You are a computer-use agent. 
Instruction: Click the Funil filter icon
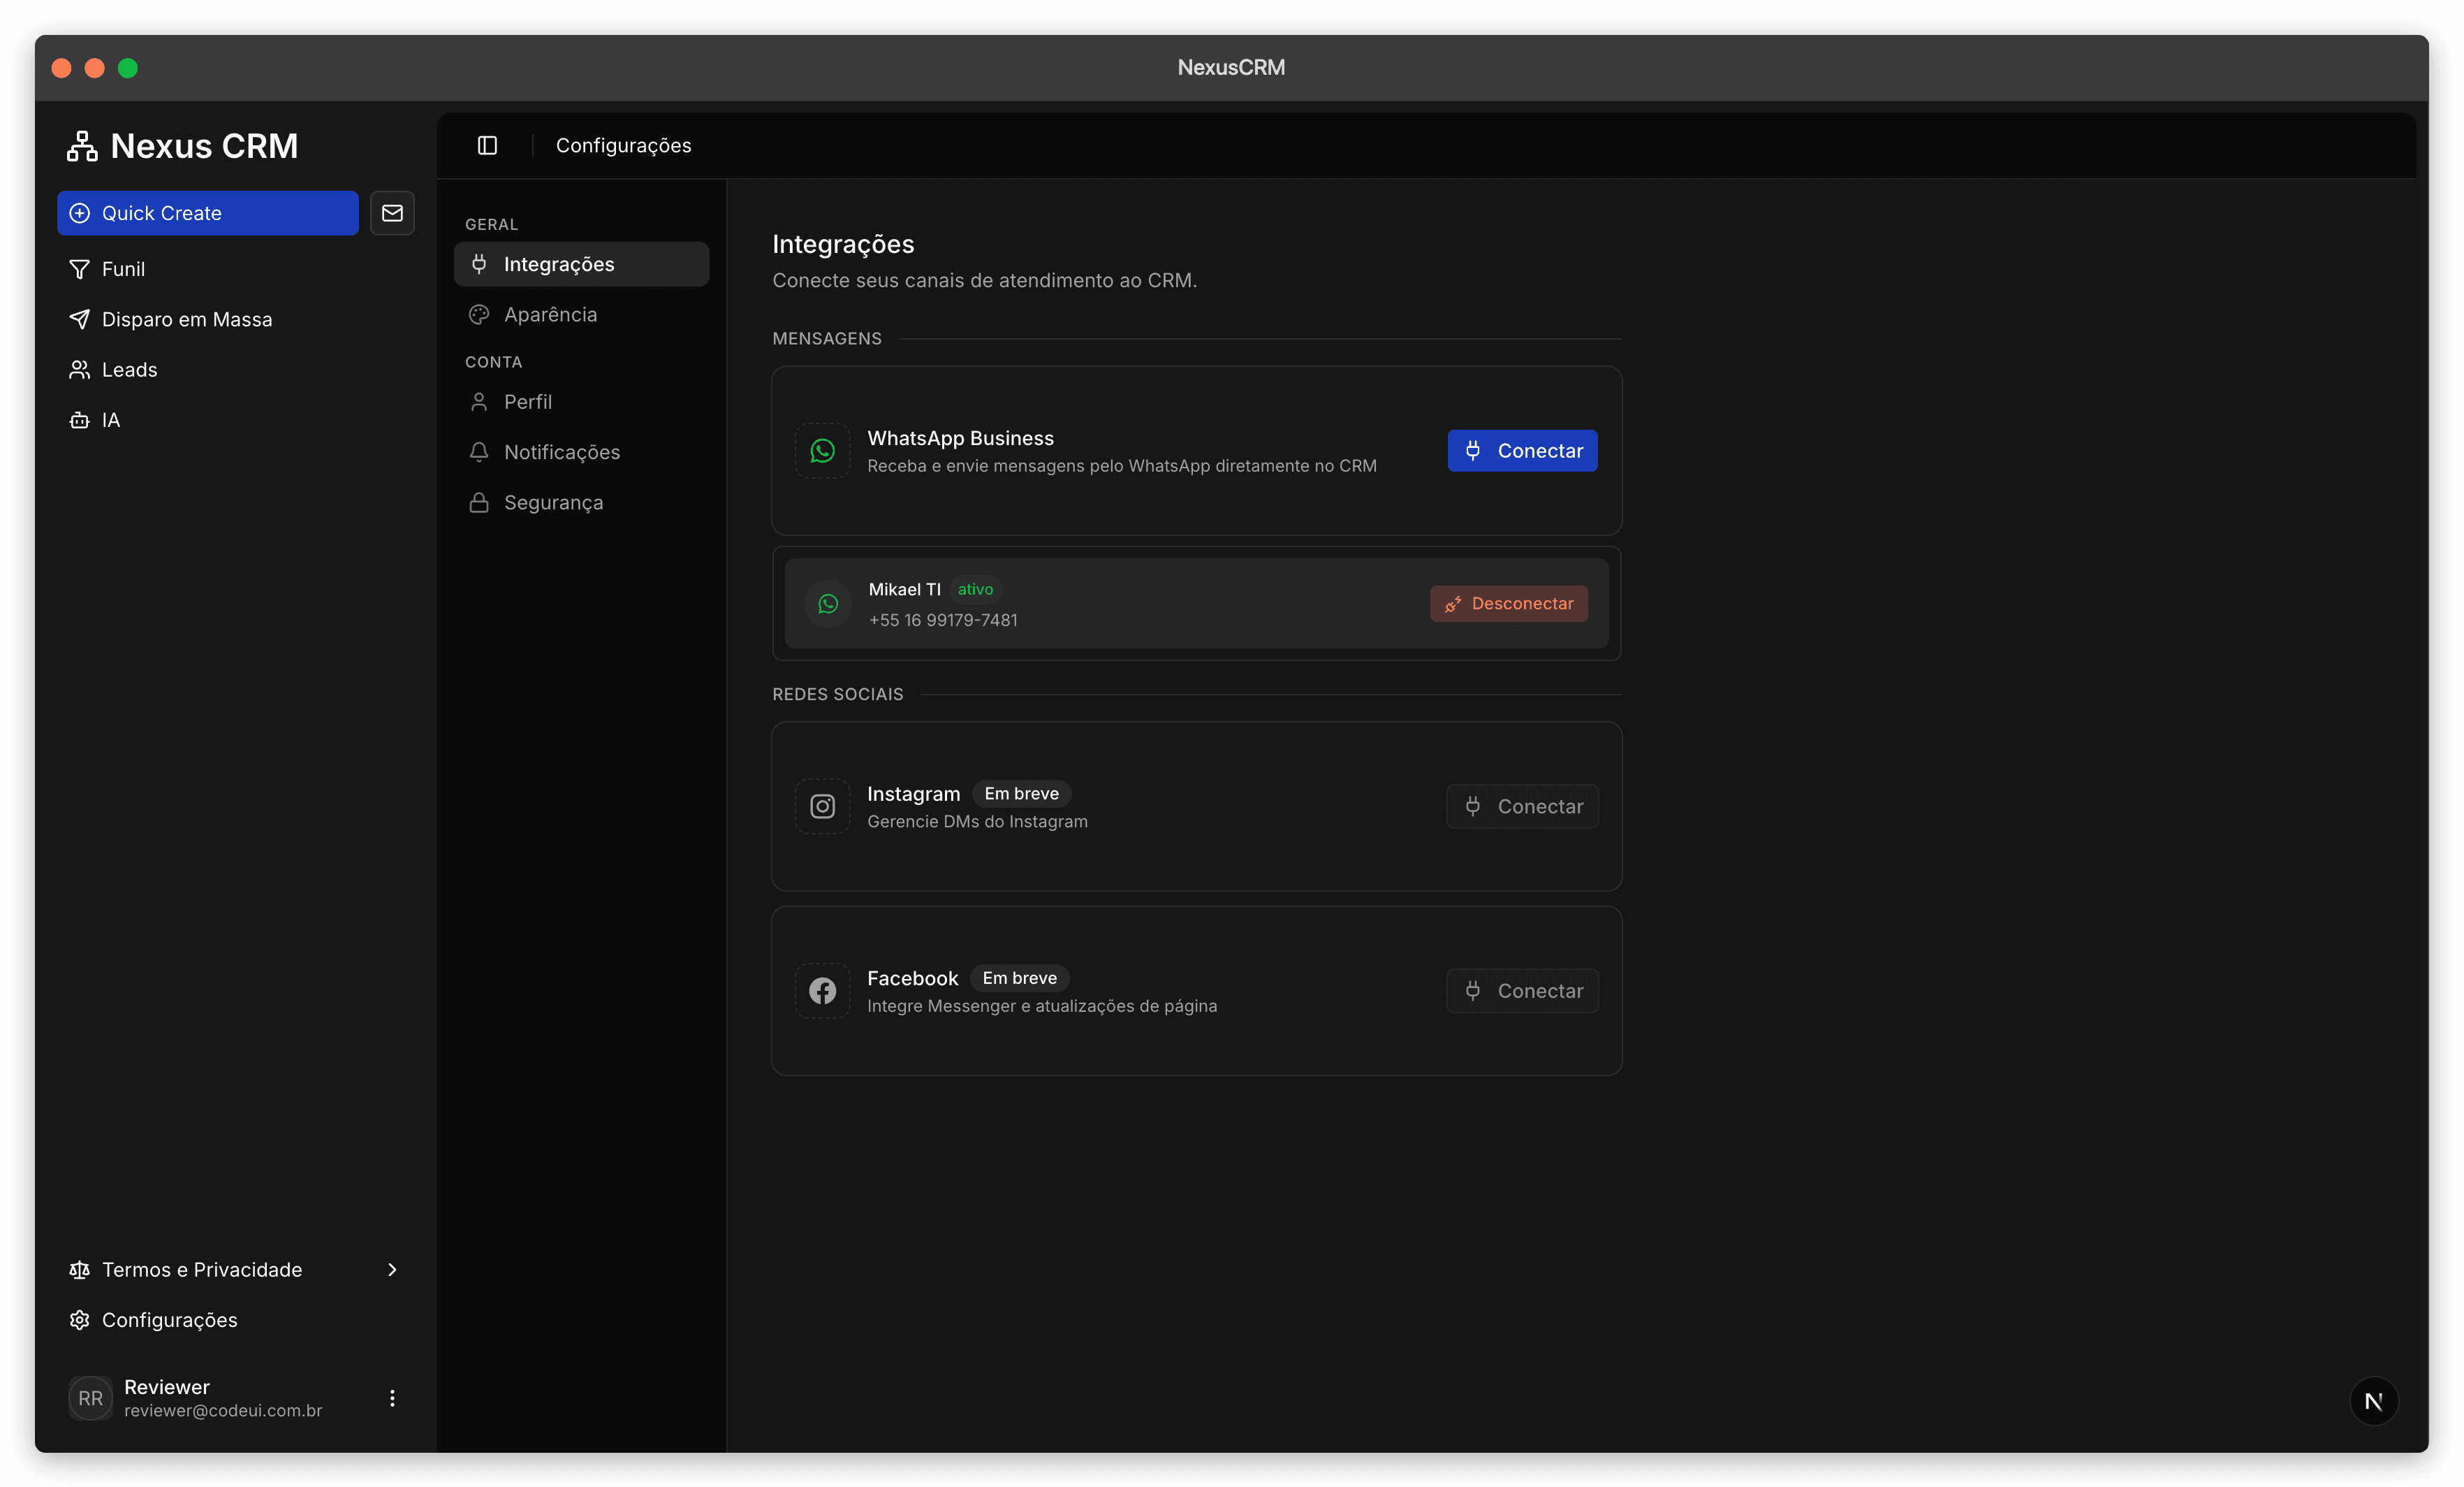click(80, 269)
